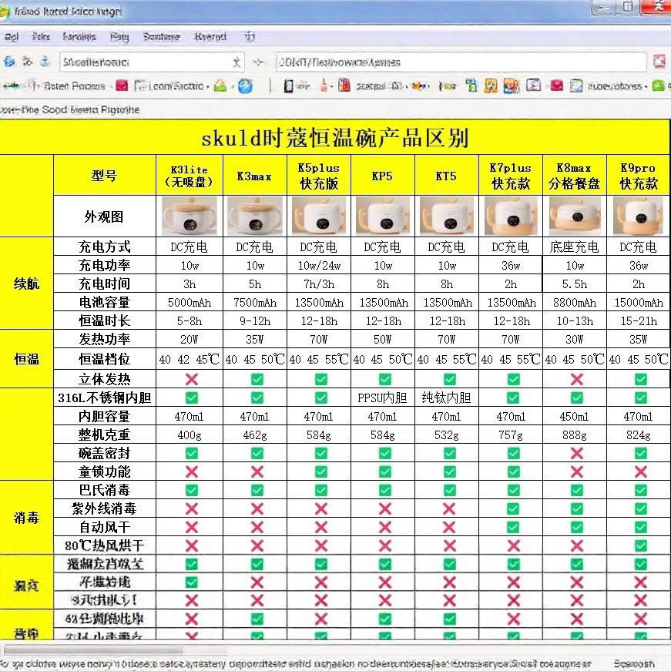Click the blue globe icon in bookmarks toolbar
This screenshot has height=671, width=671.
[x=245, y=86]
